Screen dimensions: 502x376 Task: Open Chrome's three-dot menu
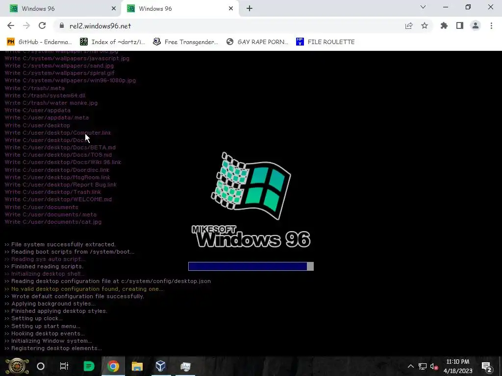tap(491, 26)
